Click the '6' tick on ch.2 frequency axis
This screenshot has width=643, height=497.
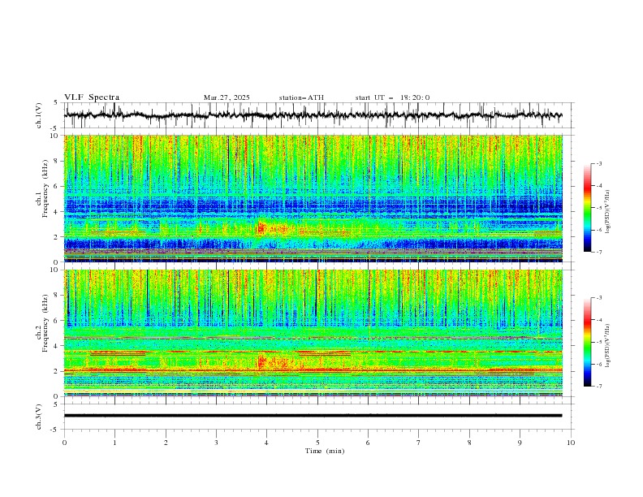pos(57,320)
